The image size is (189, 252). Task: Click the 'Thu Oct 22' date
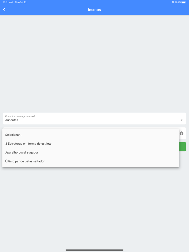(x=21, y=2)
